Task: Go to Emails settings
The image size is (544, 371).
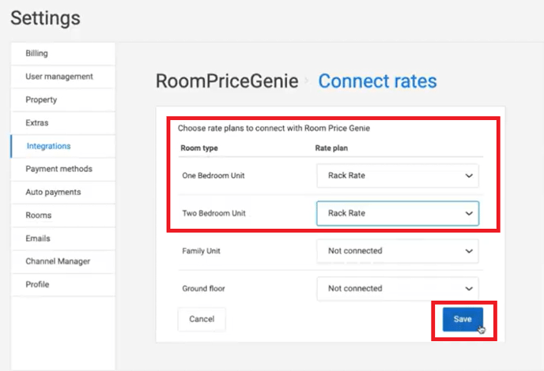Action: (x=38, y=238)
